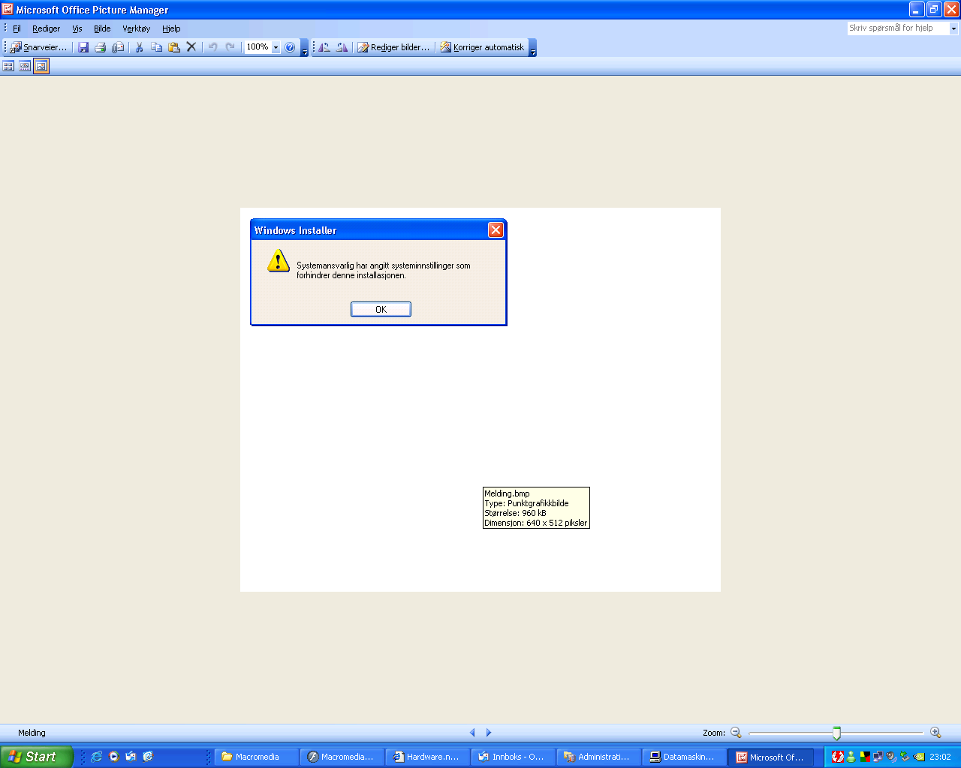The image size is (961, 768).
Task: Launch Windows Media Player from quick launch
Action: (x=113, y=757)
